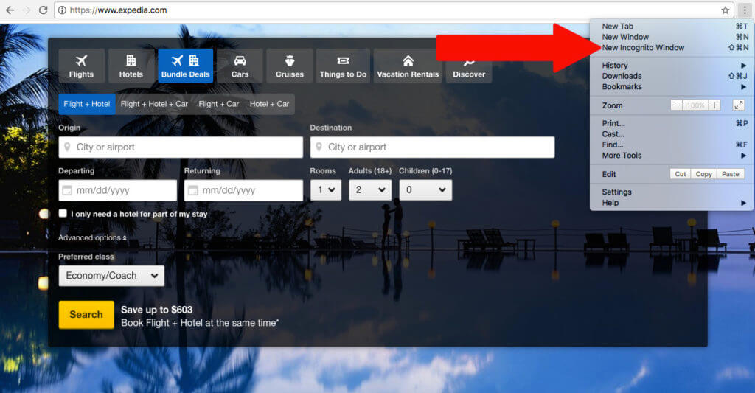Choose the Hotel + Car option

(269, 104)
